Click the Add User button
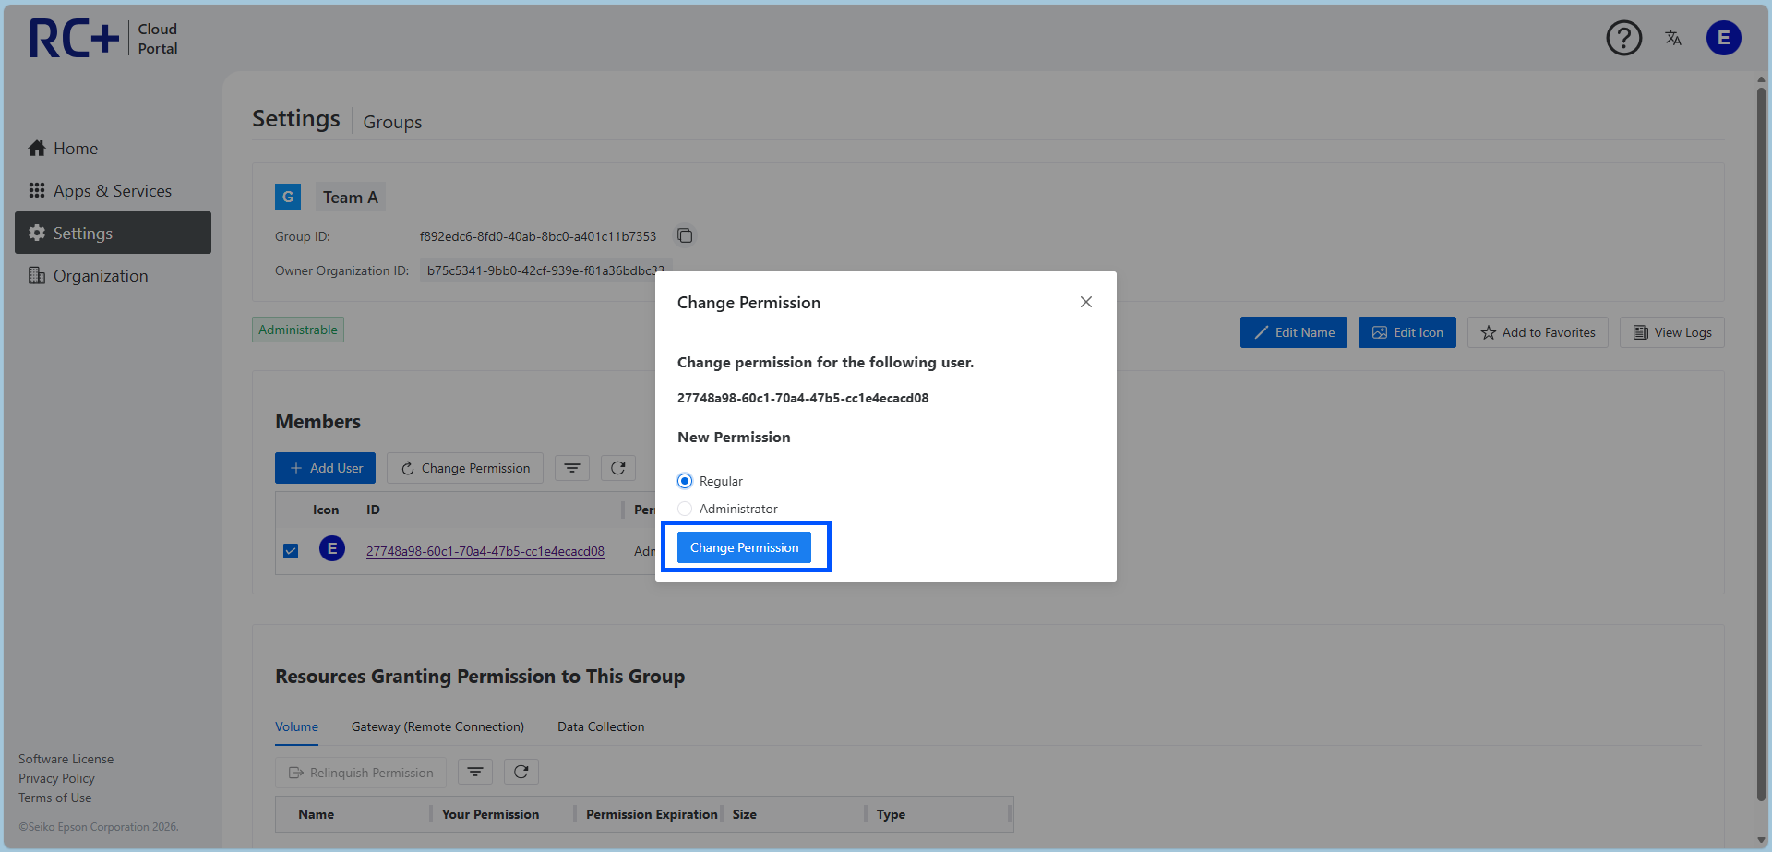 pos(325,468)
